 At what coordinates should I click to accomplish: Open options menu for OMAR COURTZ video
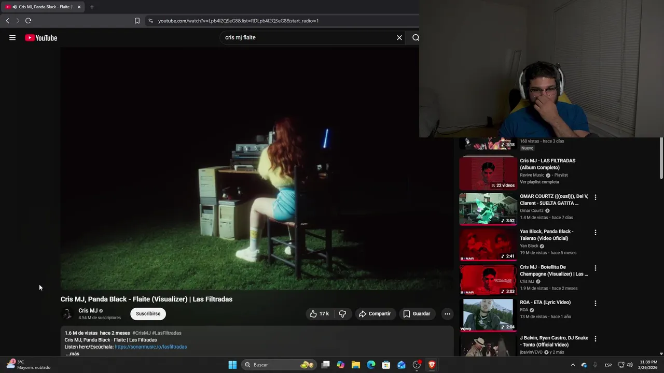point(595,197)
